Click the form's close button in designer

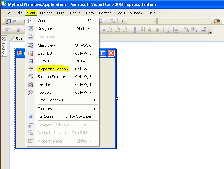(111, 53)
